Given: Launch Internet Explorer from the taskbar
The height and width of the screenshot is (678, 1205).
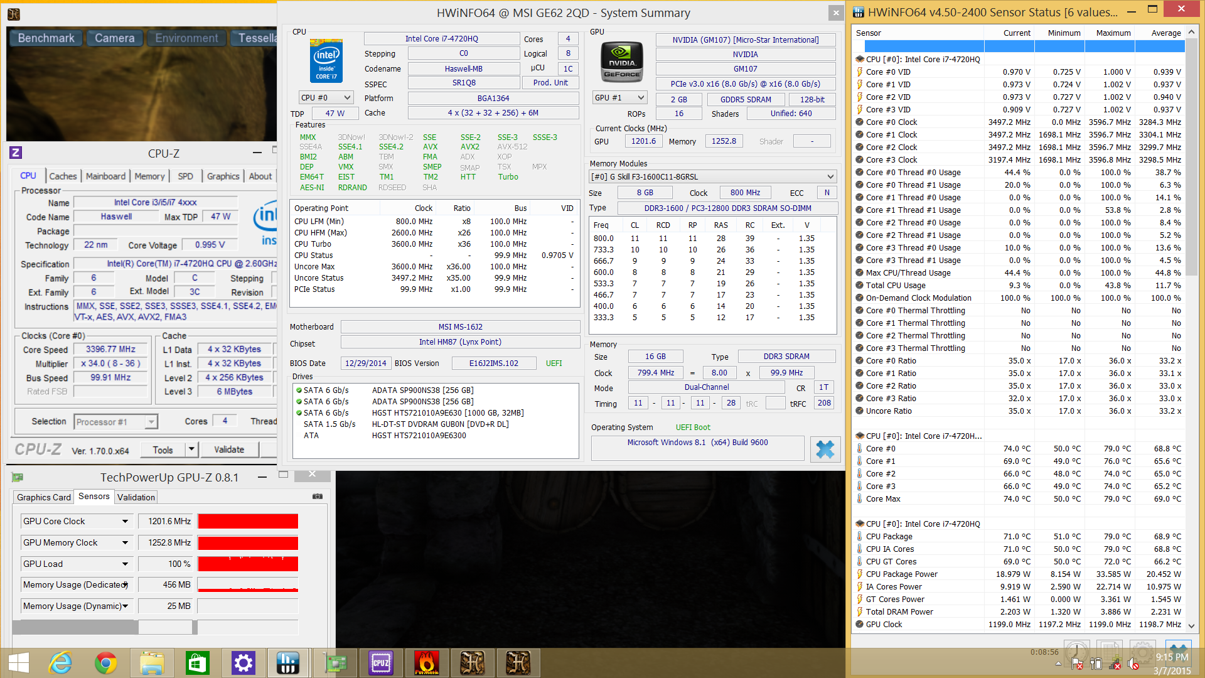Looking at the screenshot, I should 61,663.
